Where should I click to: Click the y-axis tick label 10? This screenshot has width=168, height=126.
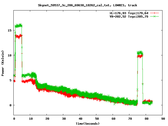(9, 55)
